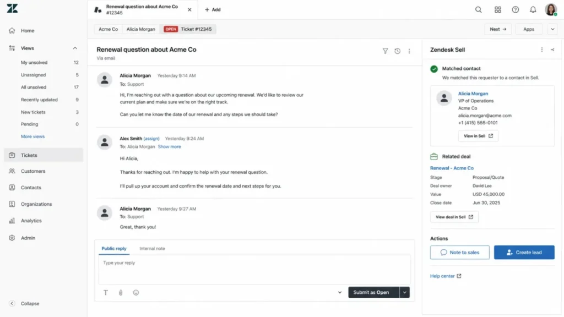Click the Apps button
Viewport: 564px width, 317px height.
[x=529, y=29]
